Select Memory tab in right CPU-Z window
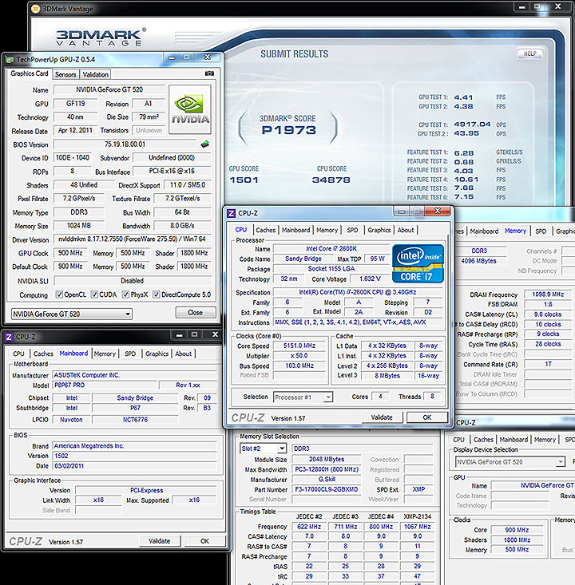Viewport: 575px width, 585px height. (x=515, y=231)
